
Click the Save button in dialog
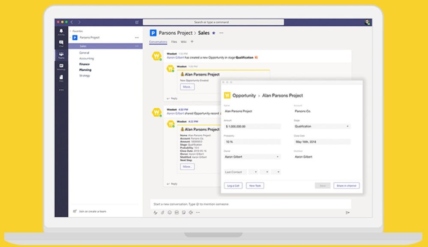tap(323, 186)
